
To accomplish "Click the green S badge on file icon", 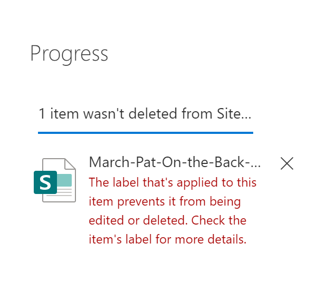I will coord(45,182).
